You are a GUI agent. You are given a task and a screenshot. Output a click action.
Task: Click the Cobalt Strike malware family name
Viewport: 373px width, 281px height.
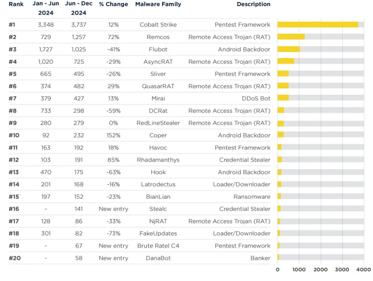click(x=158, y=25)
